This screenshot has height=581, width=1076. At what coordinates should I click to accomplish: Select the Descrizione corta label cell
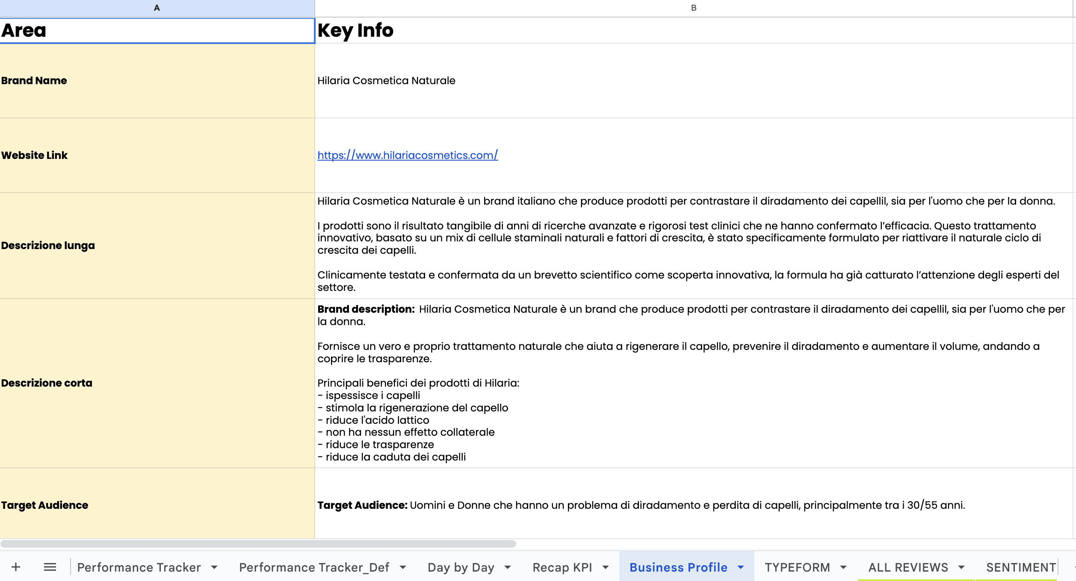coord(157,383)
